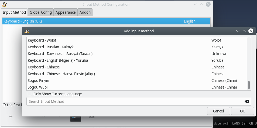
Task: Minimize the Add input method dialog
Action: pyautogui.click(x=238, y=31)
